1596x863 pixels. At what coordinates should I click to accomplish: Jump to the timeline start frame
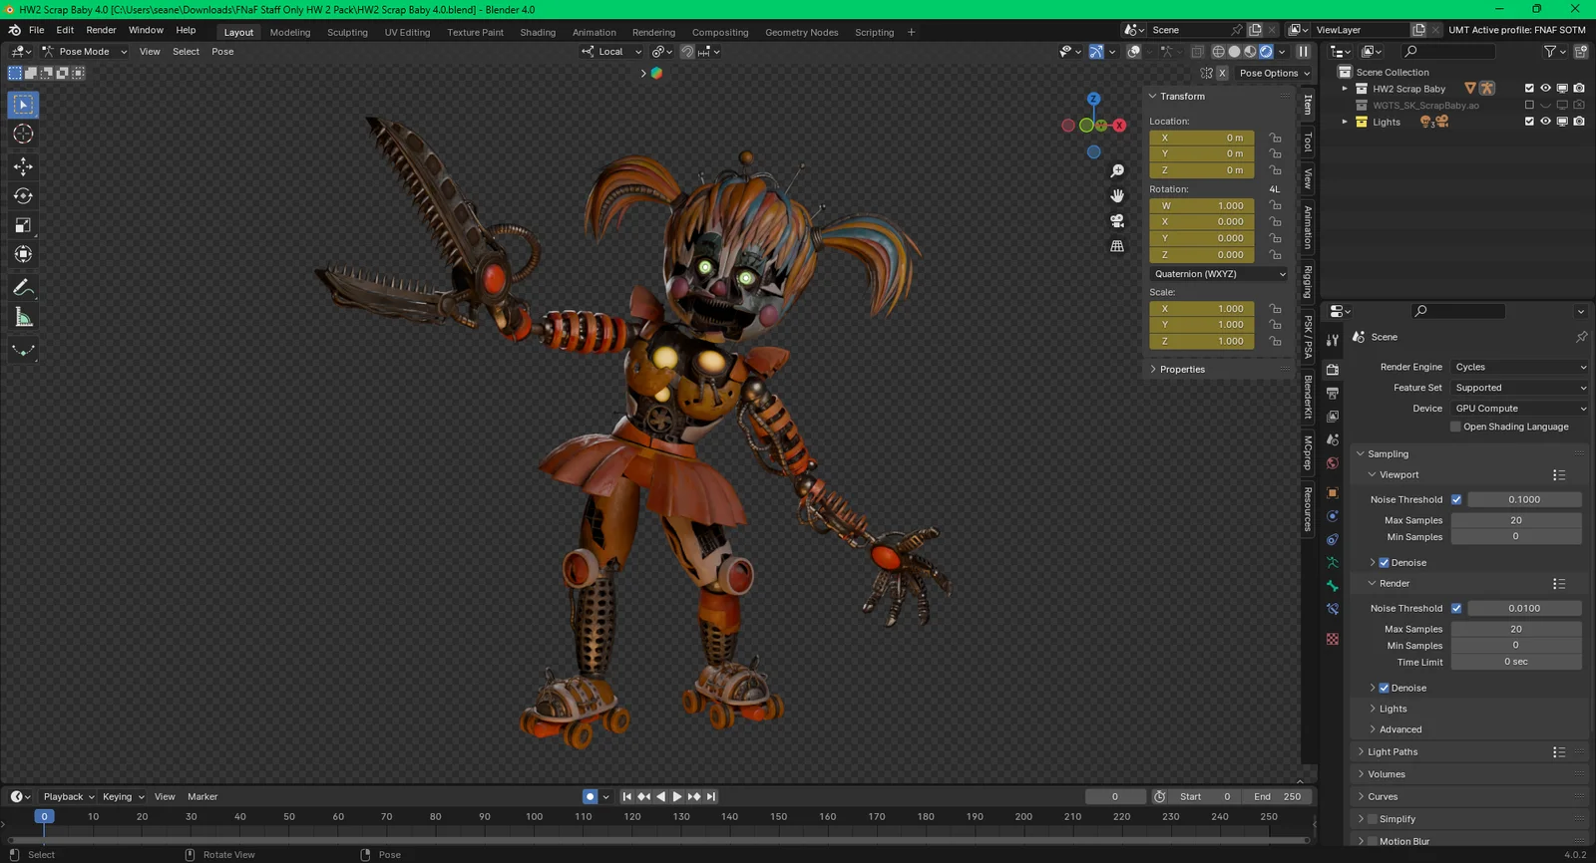pos(626,796)
